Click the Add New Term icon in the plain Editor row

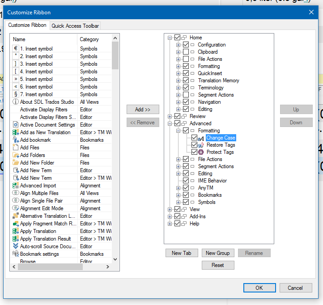click(x=16, y=170)
